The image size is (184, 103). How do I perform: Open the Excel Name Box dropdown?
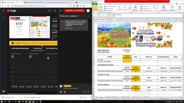tap(106, 15)
